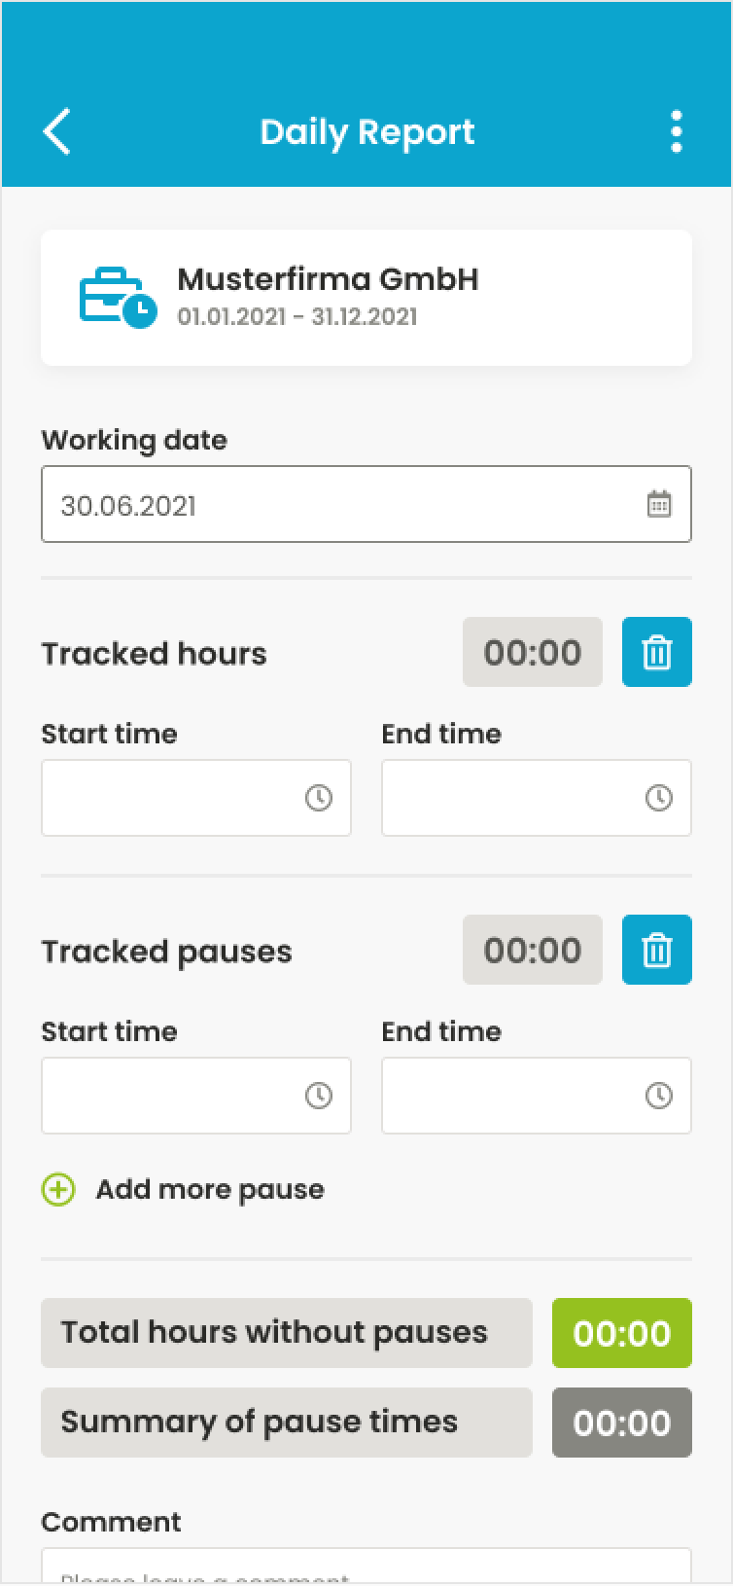Click clock icon in tracked hours start time

tap(319, 798)
